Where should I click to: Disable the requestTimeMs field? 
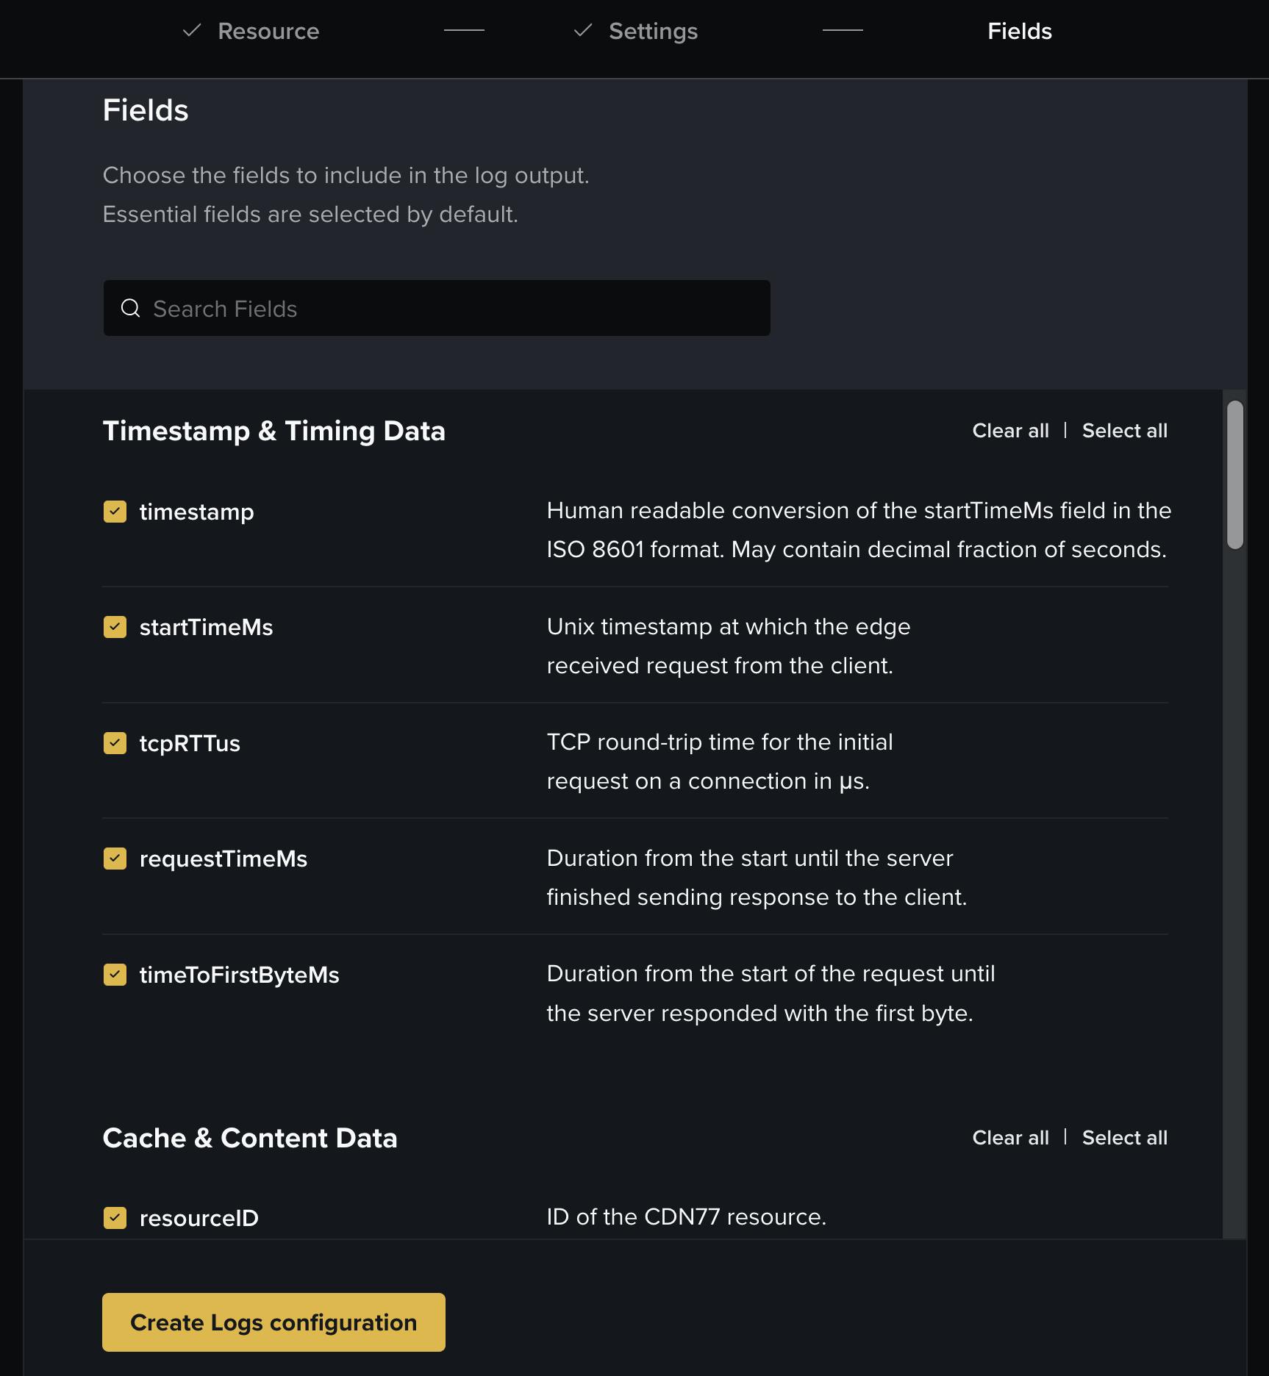(115, 859)
